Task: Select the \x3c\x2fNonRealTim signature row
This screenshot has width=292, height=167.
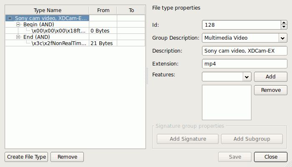Action: (x=75, y=43)
